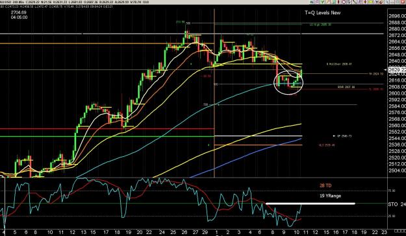Click the 2504.00 price axis label
This screenshot has width=406, height=236.
[x=397, y=171]
